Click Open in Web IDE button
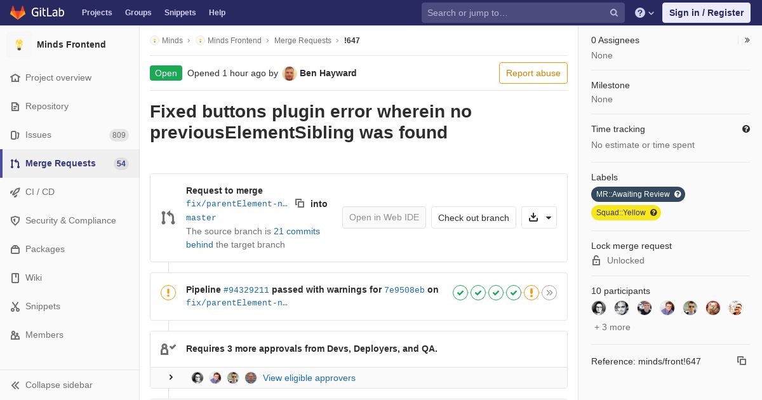 pyautogui.click(x=384, y=218)
